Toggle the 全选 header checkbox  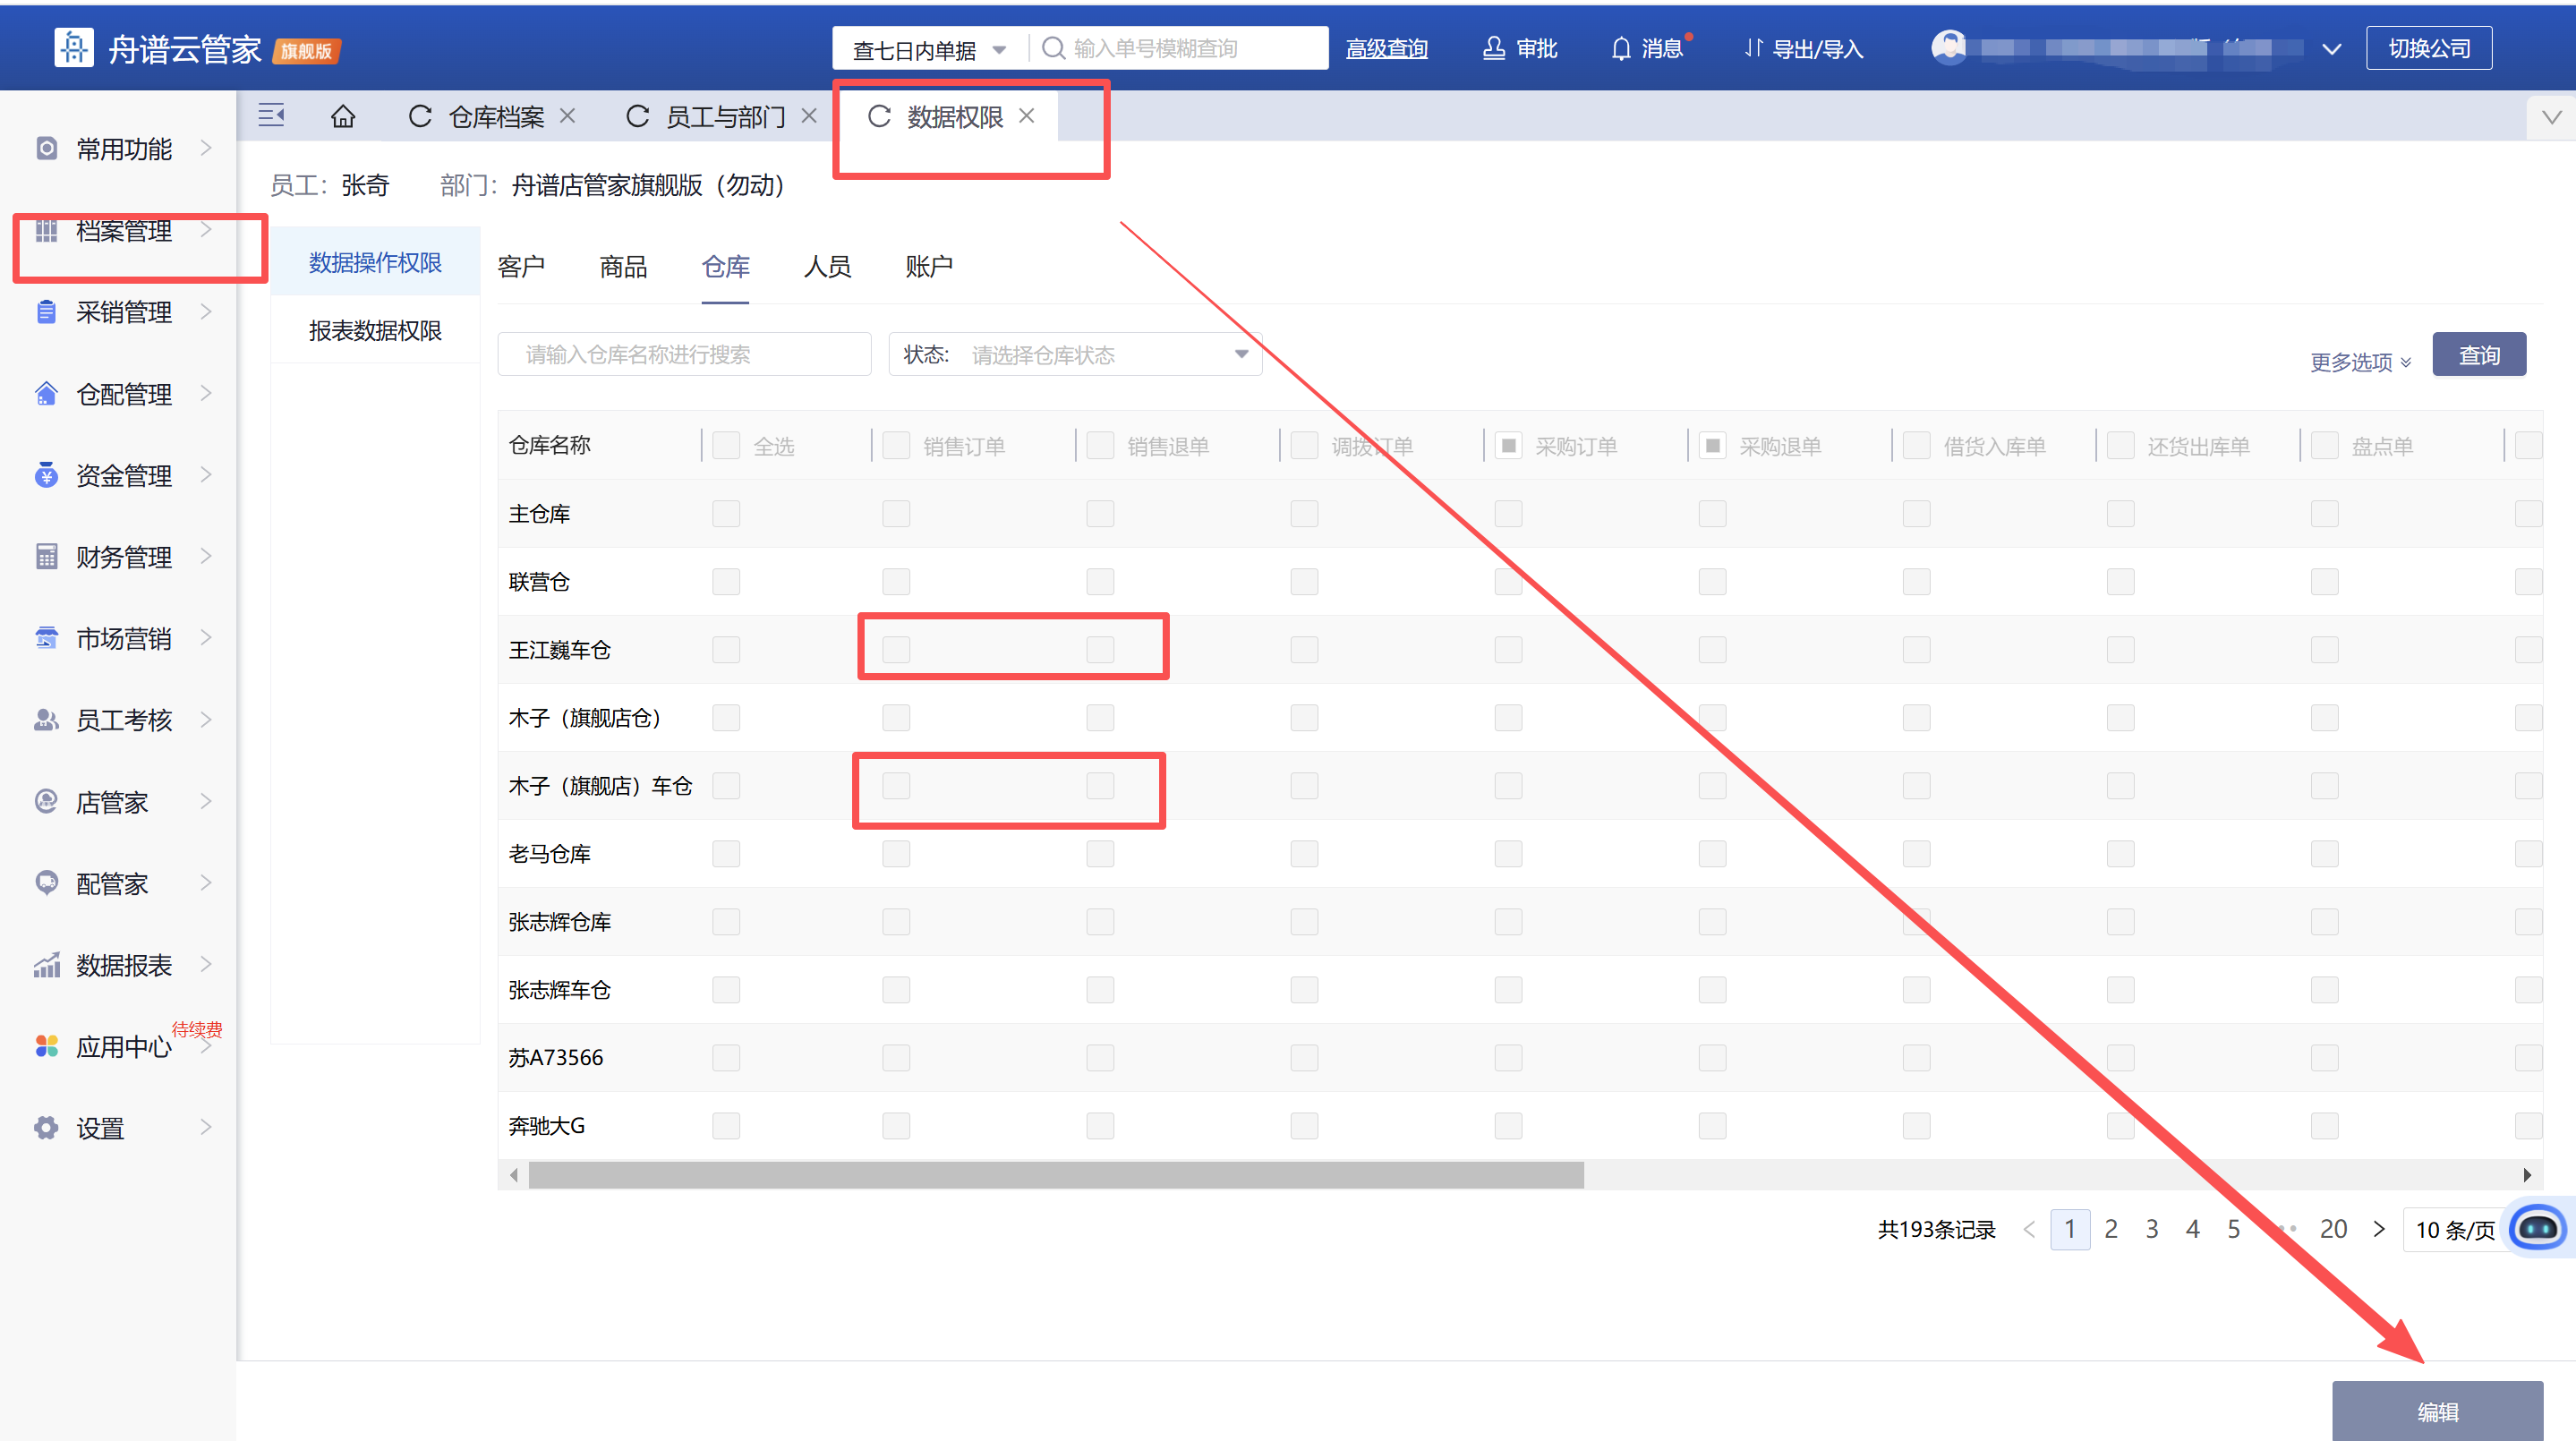[x=726, y=445]
